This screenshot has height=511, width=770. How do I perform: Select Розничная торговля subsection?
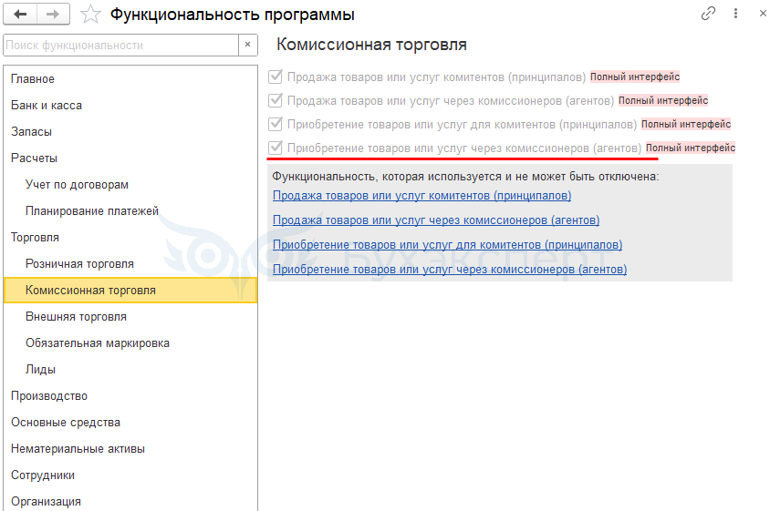tap(130, 264)
